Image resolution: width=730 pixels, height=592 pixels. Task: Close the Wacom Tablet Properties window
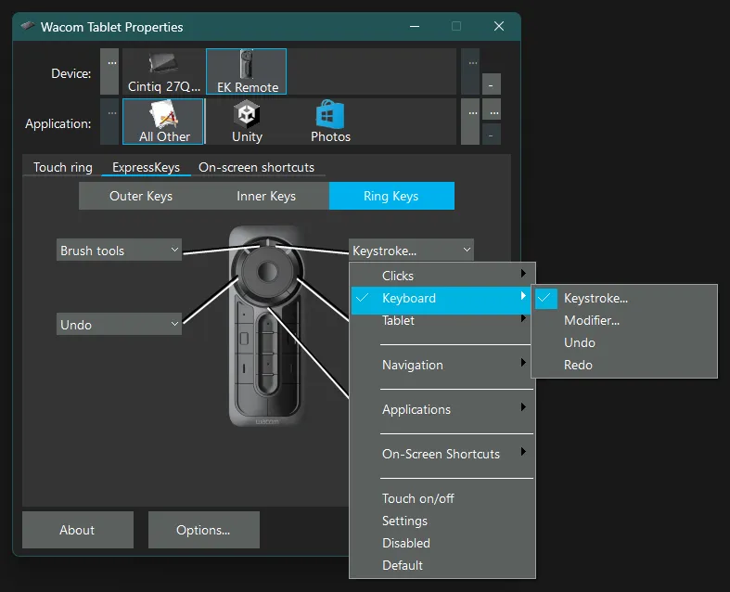pyautogui.click(x=499, y=27)
